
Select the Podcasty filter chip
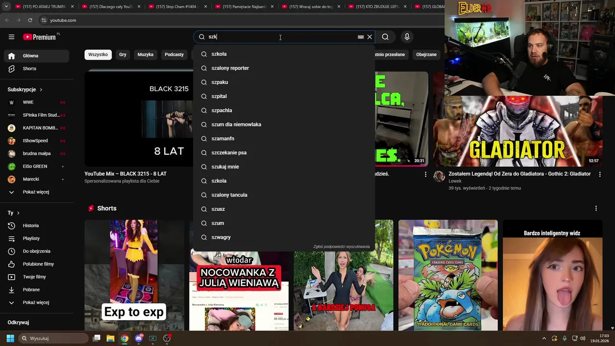tap(174, 54)
